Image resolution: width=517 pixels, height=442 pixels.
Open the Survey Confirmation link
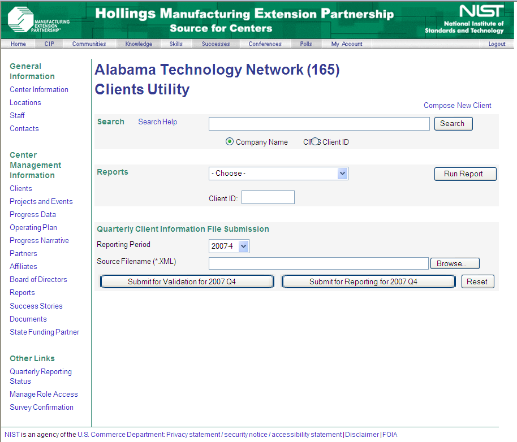[41, 407]
